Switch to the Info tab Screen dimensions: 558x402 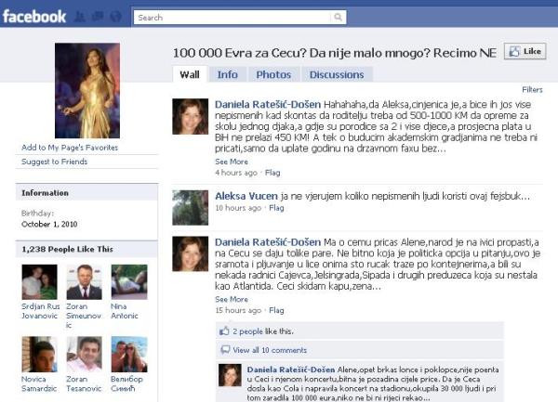[x=228, y=74]
